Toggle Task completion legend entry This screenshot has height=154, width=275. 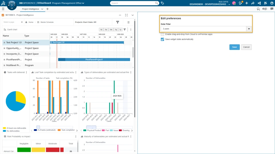tap(66, 130)
